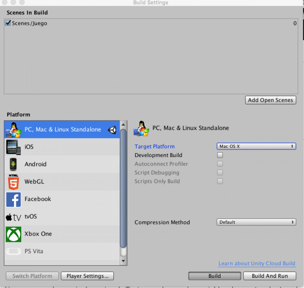The image size is (304, 288).
Task: Click the PC, Mac & Linux Standalone penguin icon
Action: point(14,129)
